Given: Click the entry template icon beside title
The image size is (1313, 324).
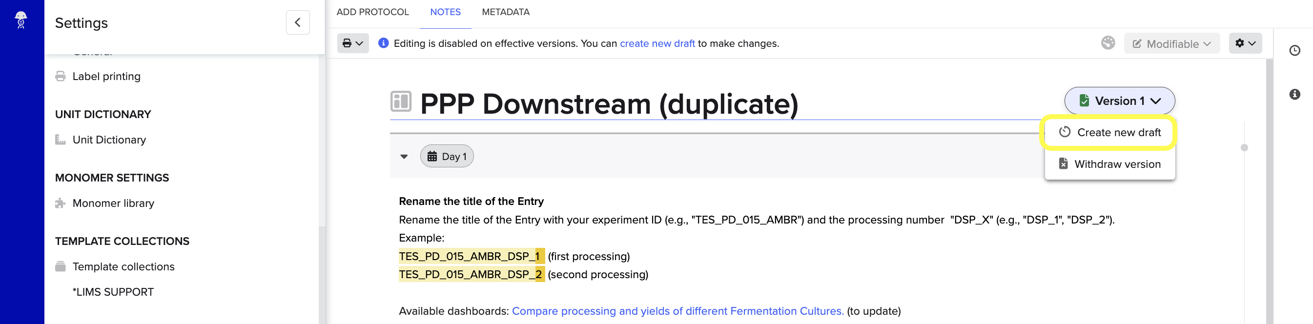Looking at the screenshot, I should click(401, 101).
